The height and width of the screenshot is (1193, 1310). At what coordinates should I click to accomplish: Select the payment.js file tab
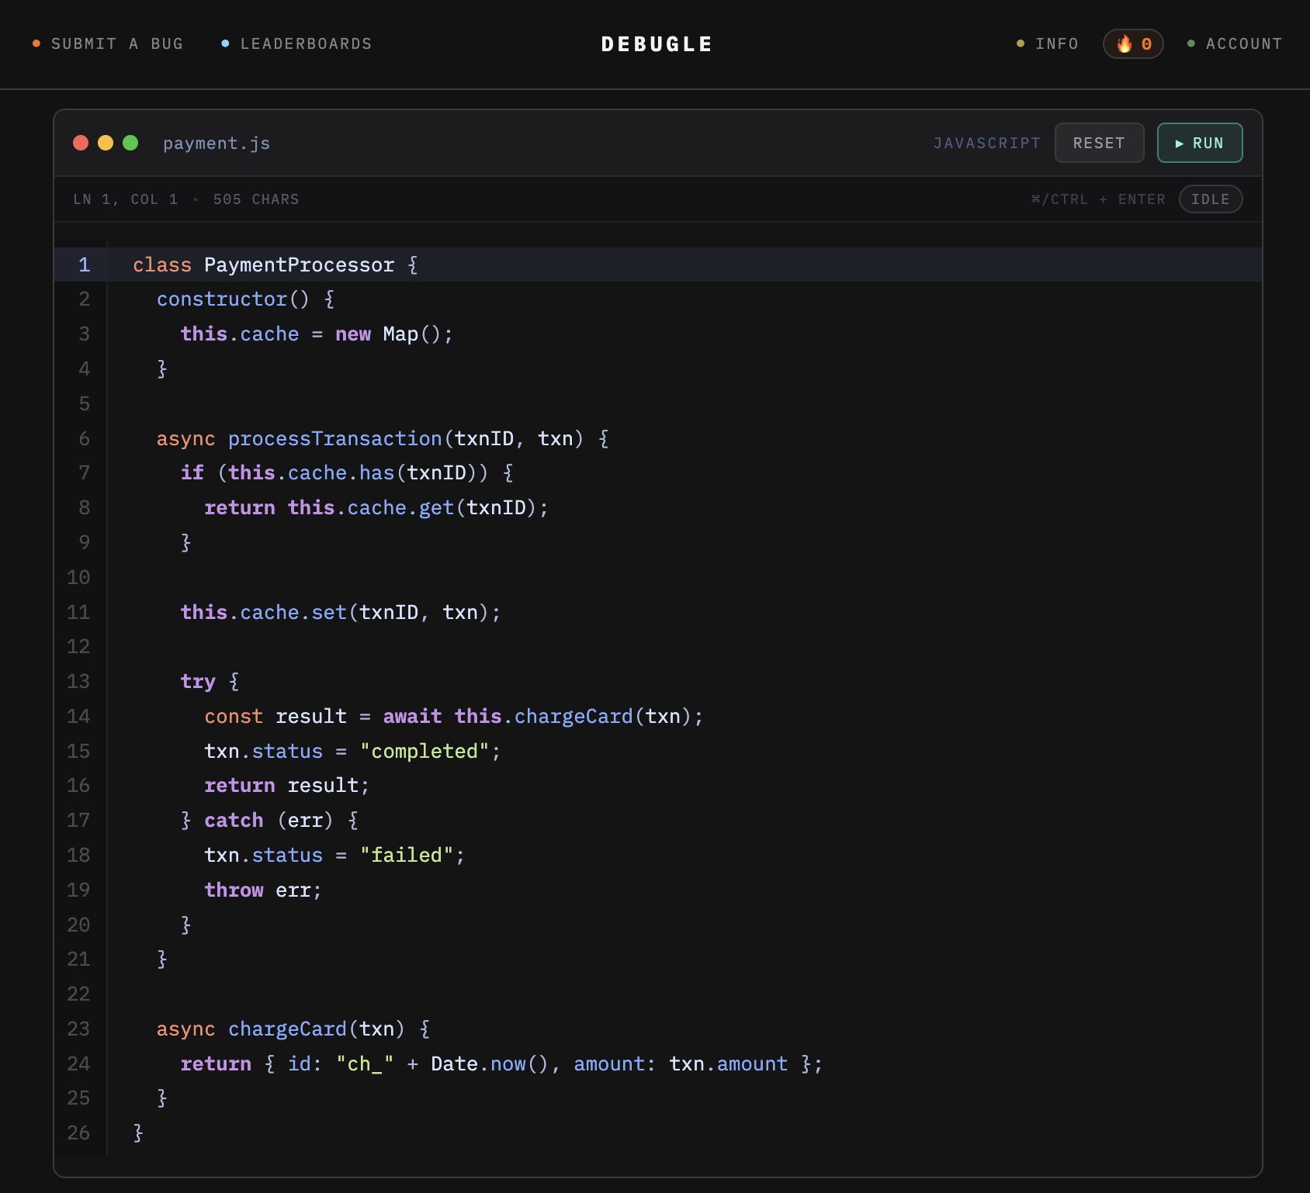click(x=217, y=143)
